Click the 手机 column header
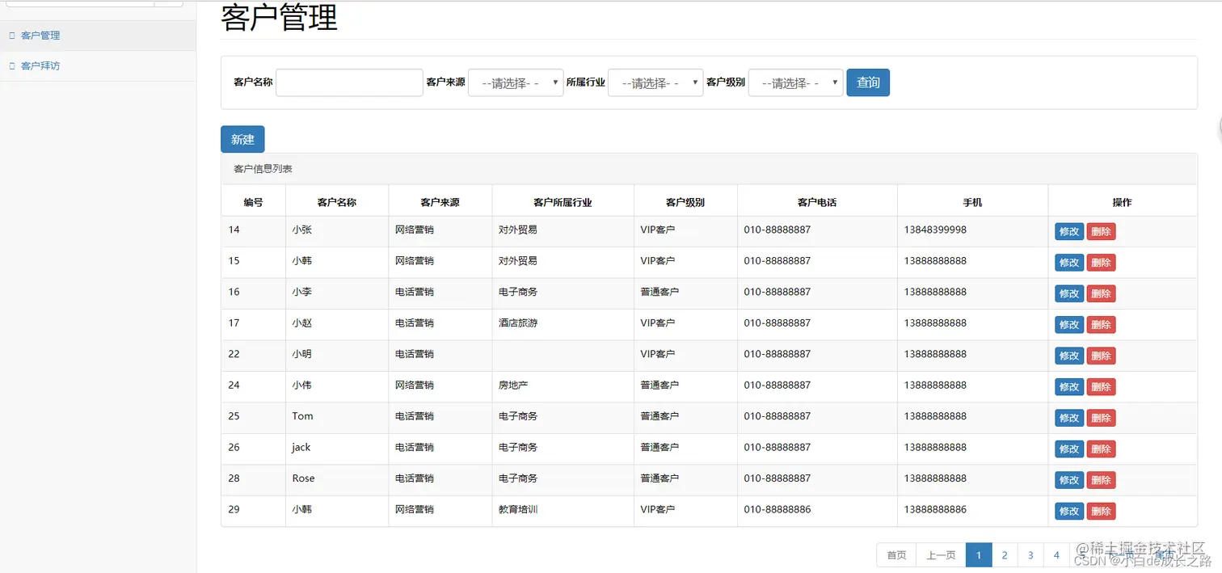The image size is (1222, 573). [972, 202]
